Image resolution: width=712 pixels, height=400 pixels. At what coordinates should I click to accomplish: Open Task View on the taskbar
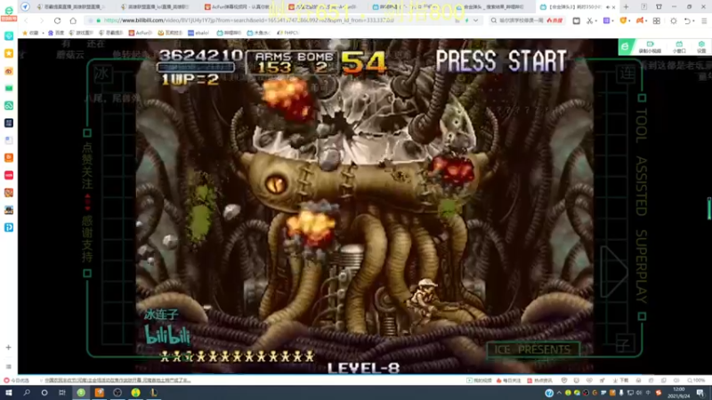click(62, 393)
